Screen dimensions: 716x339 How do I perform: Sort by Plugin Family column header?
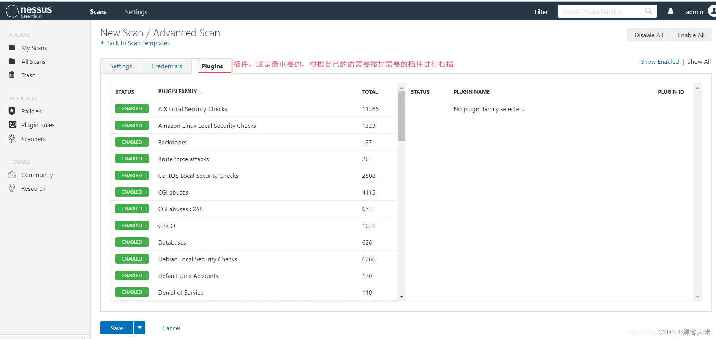pyautogui.click(x=180, y=91)
